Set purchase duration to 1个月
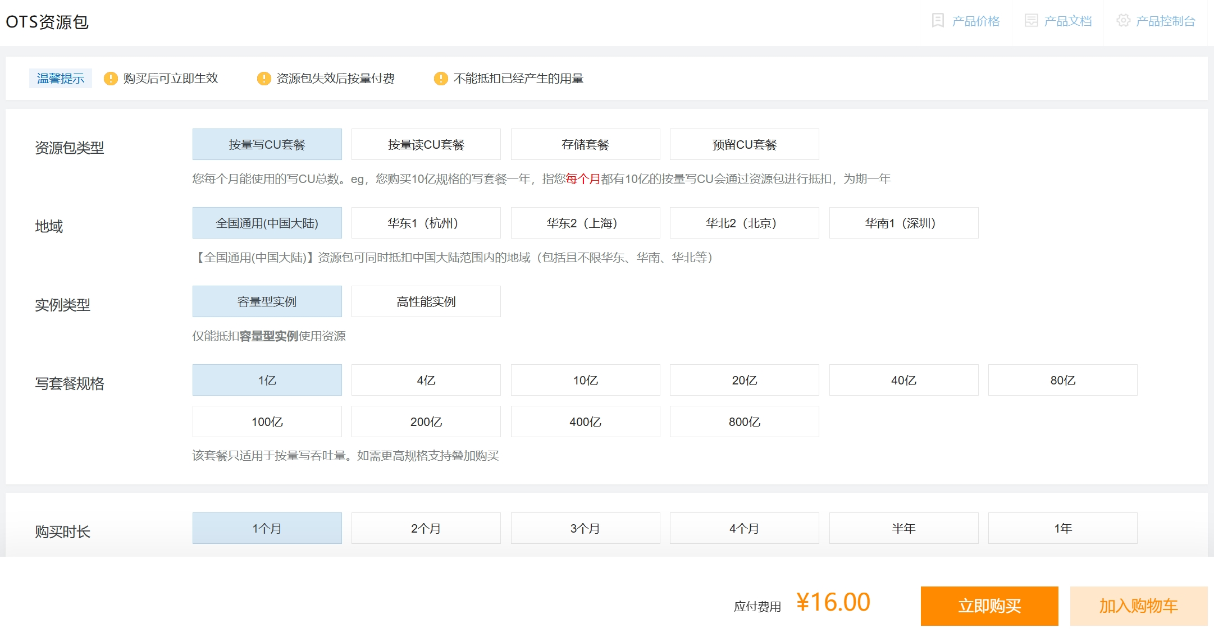 267,528
